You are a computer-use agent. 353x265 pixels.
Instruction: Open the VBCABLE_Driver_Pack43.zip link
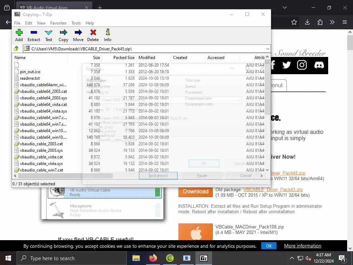[273, 189]
